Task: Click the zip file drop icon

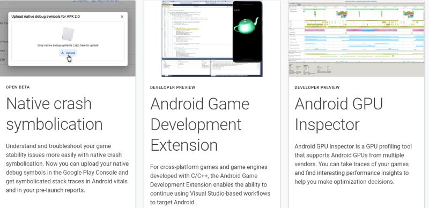Action: click(x=68, y=34)
